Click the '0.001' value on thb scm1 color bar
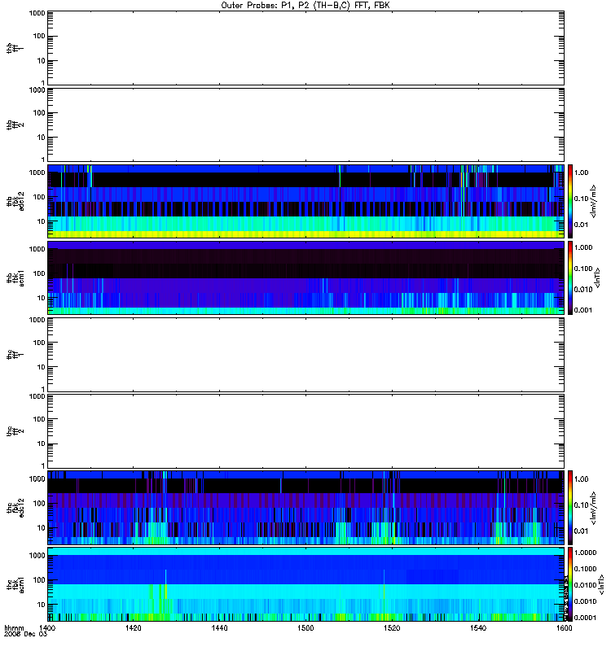Viewport: 611px width, 651px height. pyautogui.click(x=583, y=310)
